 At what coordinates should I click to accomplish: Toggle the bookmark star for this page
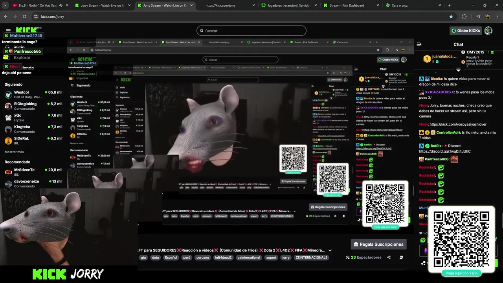(451, 17)
